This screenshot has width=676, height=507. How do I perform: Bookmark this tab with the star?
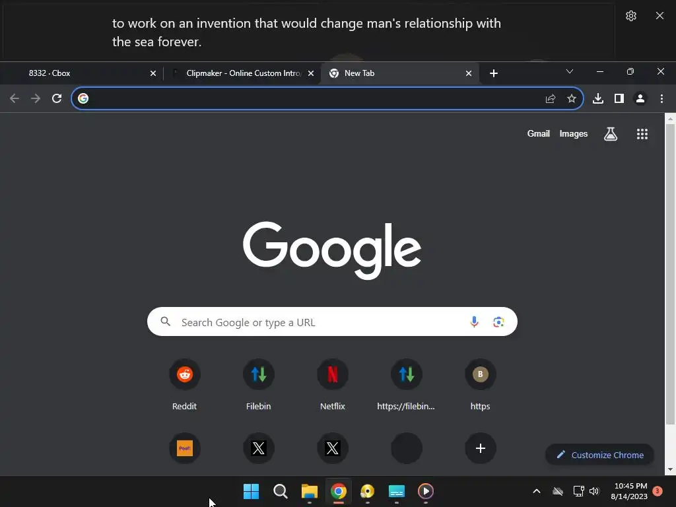[572, 99]
